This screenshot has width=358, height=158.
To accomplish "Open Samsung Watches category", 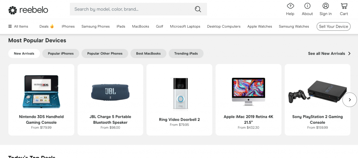I will pos(294,27).
